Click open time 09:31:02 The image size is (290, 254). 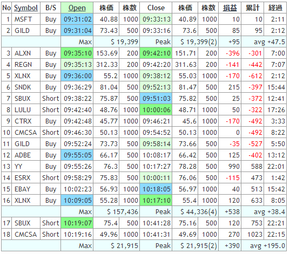[77, 19]
